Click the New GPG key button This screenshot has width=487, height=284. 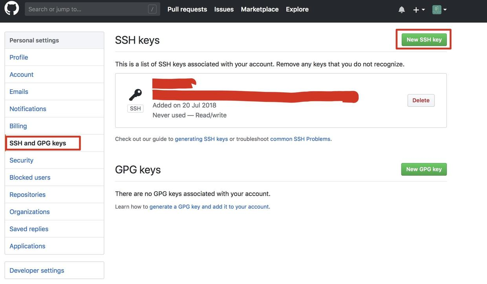424,169
